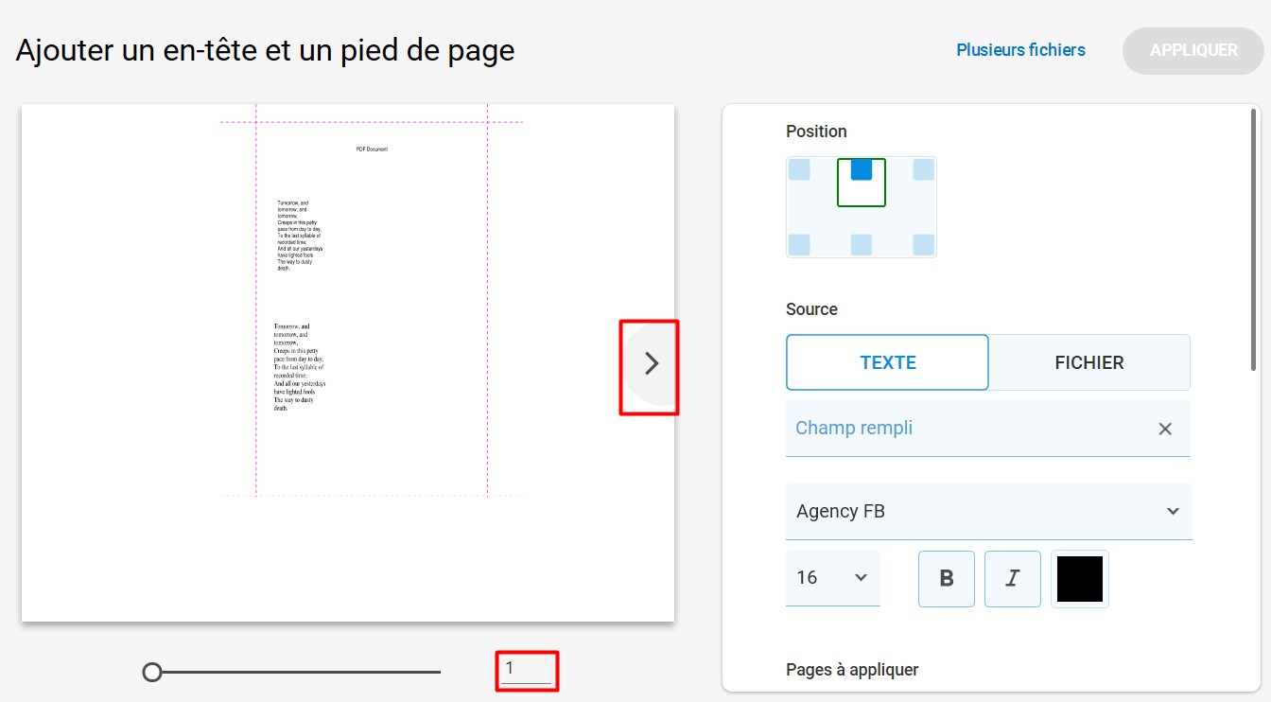This screenshot has height=702, width=1271.
Task: Open the Agency FB font dropdown
Action: click(x=988, y=512)
